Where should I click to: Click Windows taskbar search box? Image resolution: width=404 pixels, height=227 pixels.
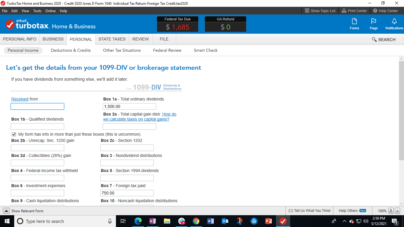pos(65,221)
